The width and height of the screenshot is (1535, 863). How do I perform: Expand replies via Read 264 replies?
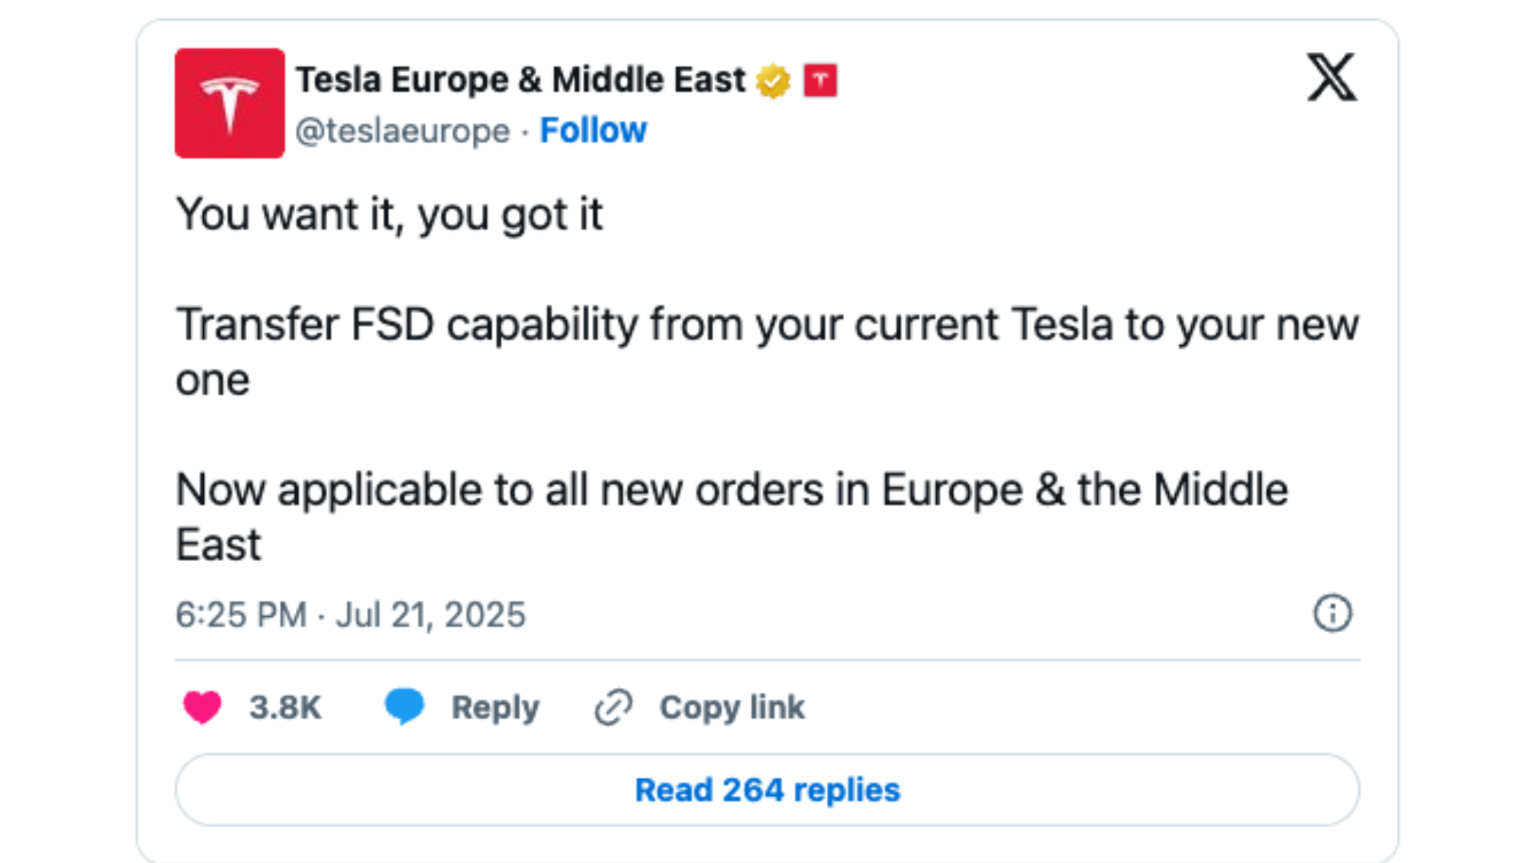pos(767,789)
